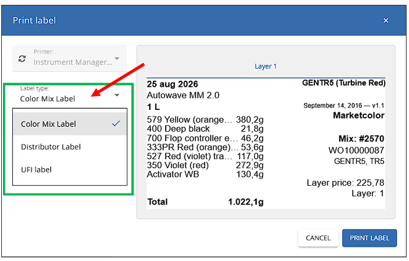
Task: Click the Label type field value
Action: coord(47,99)
